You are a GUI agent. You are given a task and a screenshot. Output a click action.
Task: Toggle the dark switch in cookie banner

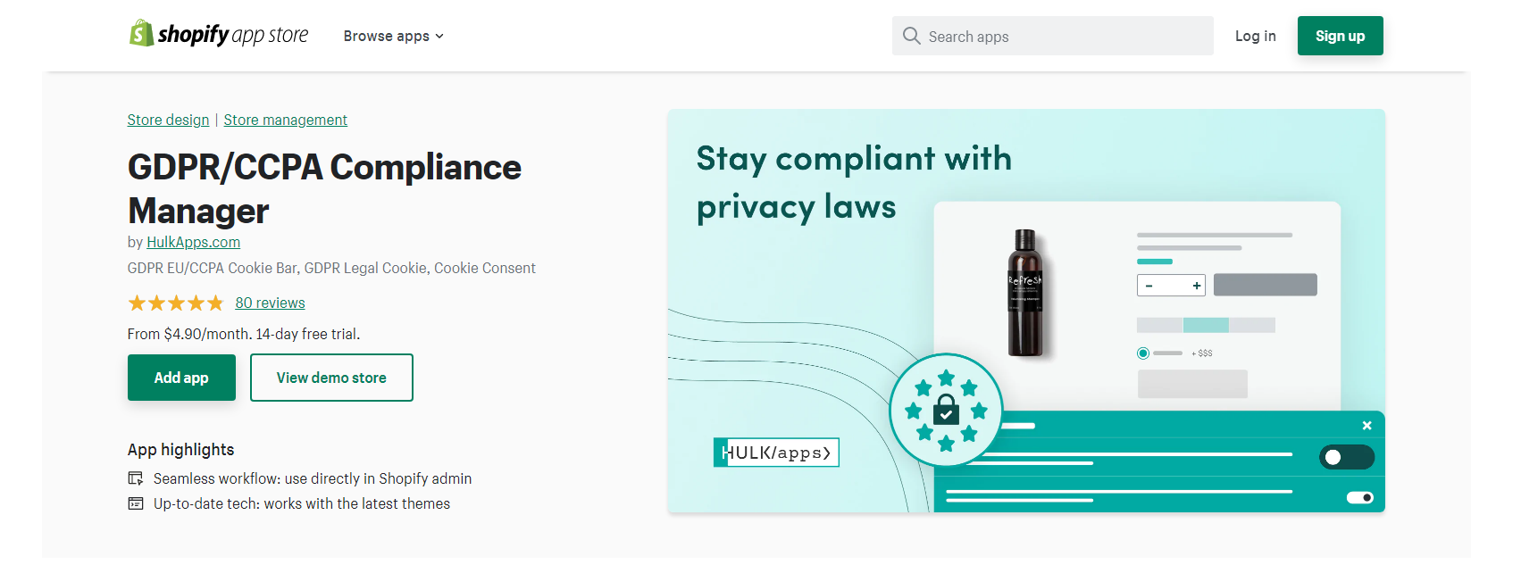coord(1346,457)
